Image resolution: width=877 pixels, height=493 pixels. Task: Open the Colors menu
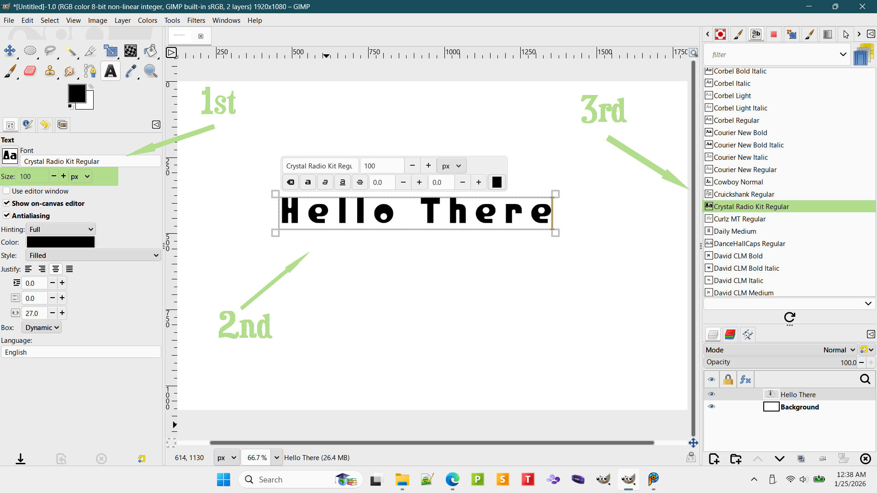click(147, 20)
